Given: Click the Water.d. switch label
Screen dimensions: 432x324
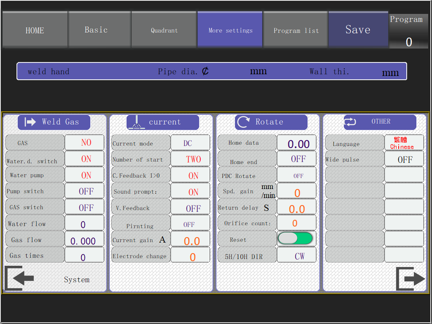Looking at the screenshot, I should [32, 161].
